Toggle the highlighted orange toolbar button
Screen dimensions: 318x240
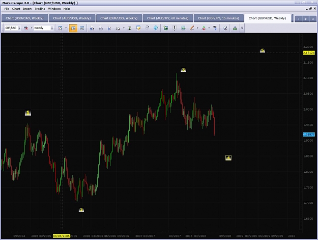tap(73, 28)
